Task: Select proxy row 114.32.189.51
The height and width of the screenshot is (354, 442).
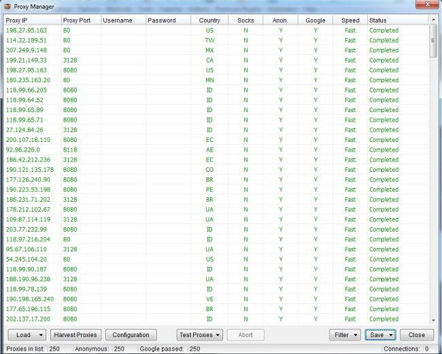Action: pyautogui.click(x=216, y=40)
